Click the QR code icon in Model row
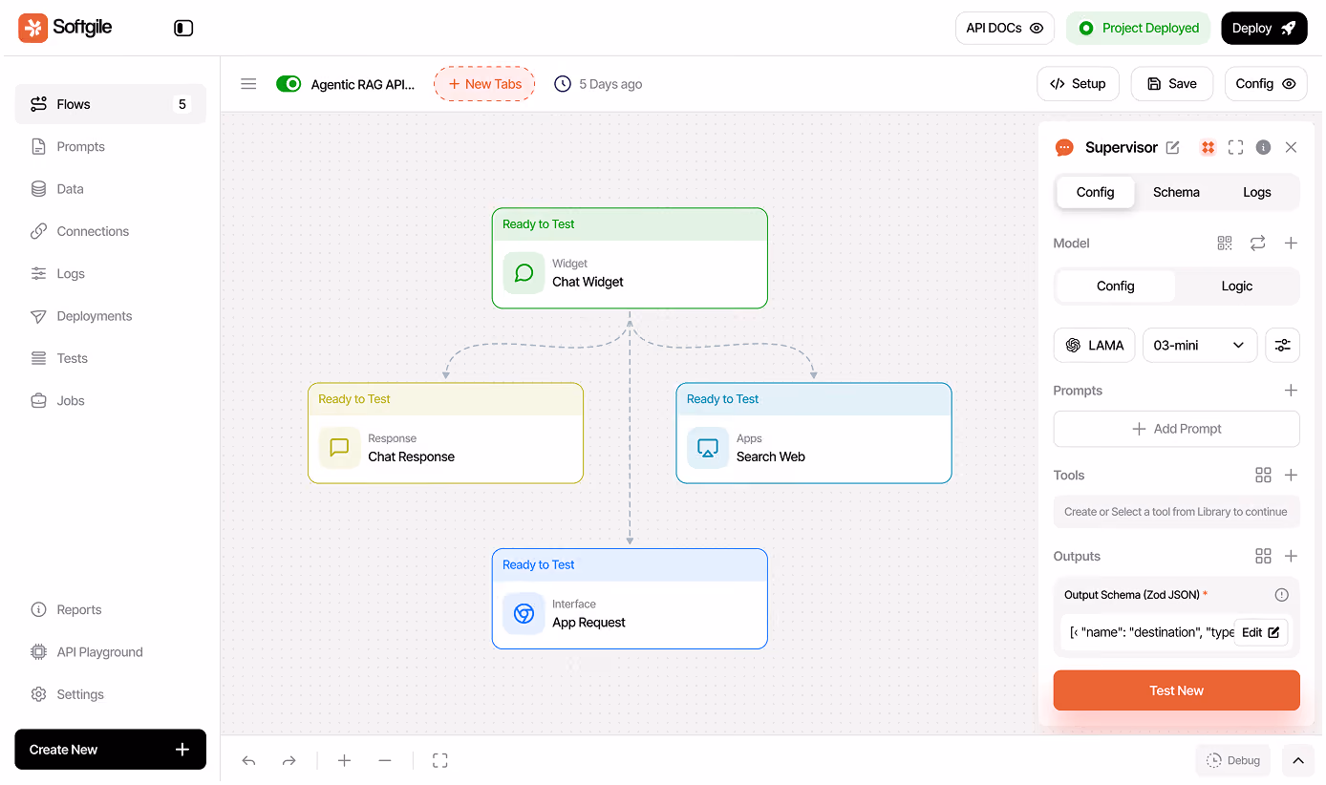Image resolution: width=1326 pixels, height=785 pixels. click(x=1225, y=244)
